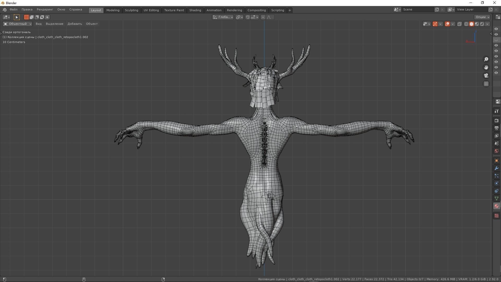The width and height of the screenshot is (501, 282).
Task: Toggle X-ray view mode
Action: (460, 24)
